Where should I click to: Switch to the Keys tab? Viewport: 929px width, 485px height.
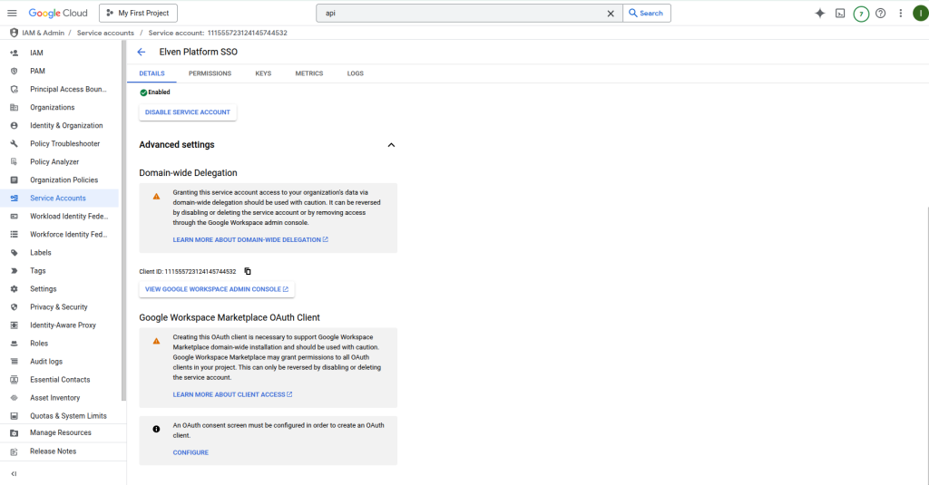[x=263, y=73]
